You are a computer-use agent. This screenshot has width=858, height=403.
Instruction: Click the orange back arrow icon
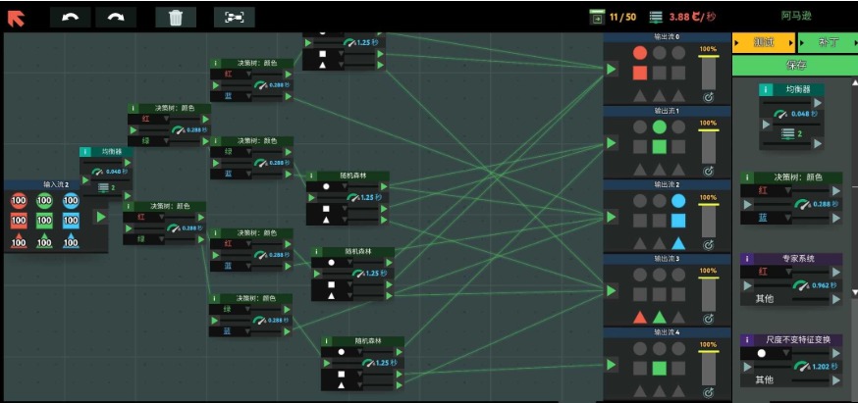click(x=18, y=17)
